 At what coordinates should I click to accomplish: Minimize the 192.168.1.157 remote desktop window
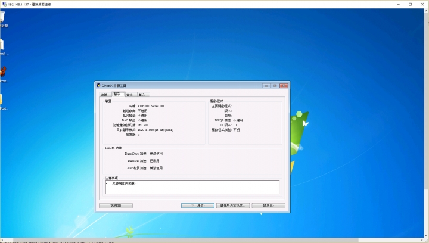pyautogui.click(x=399, y=4)
